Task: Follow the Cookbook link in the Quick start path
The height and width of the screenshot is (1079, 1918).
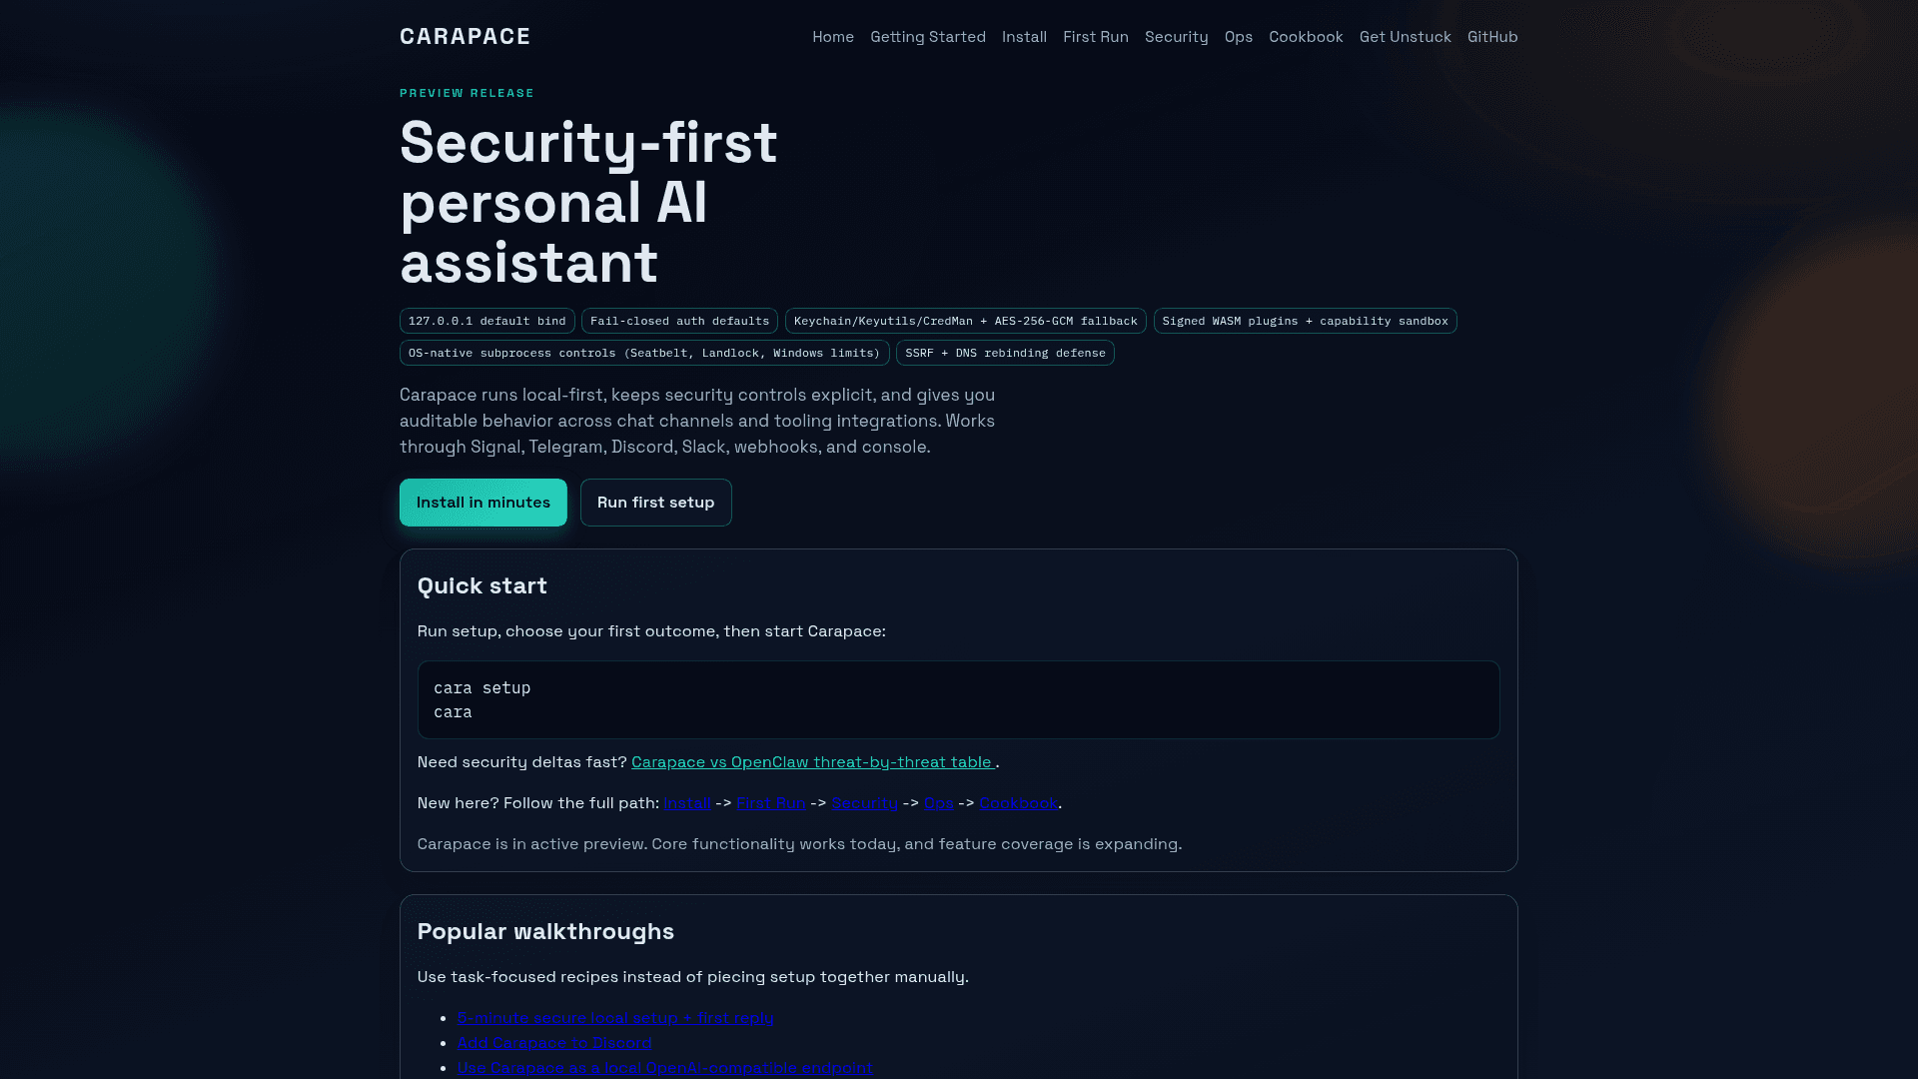Action: click(x=1018, y=803)
